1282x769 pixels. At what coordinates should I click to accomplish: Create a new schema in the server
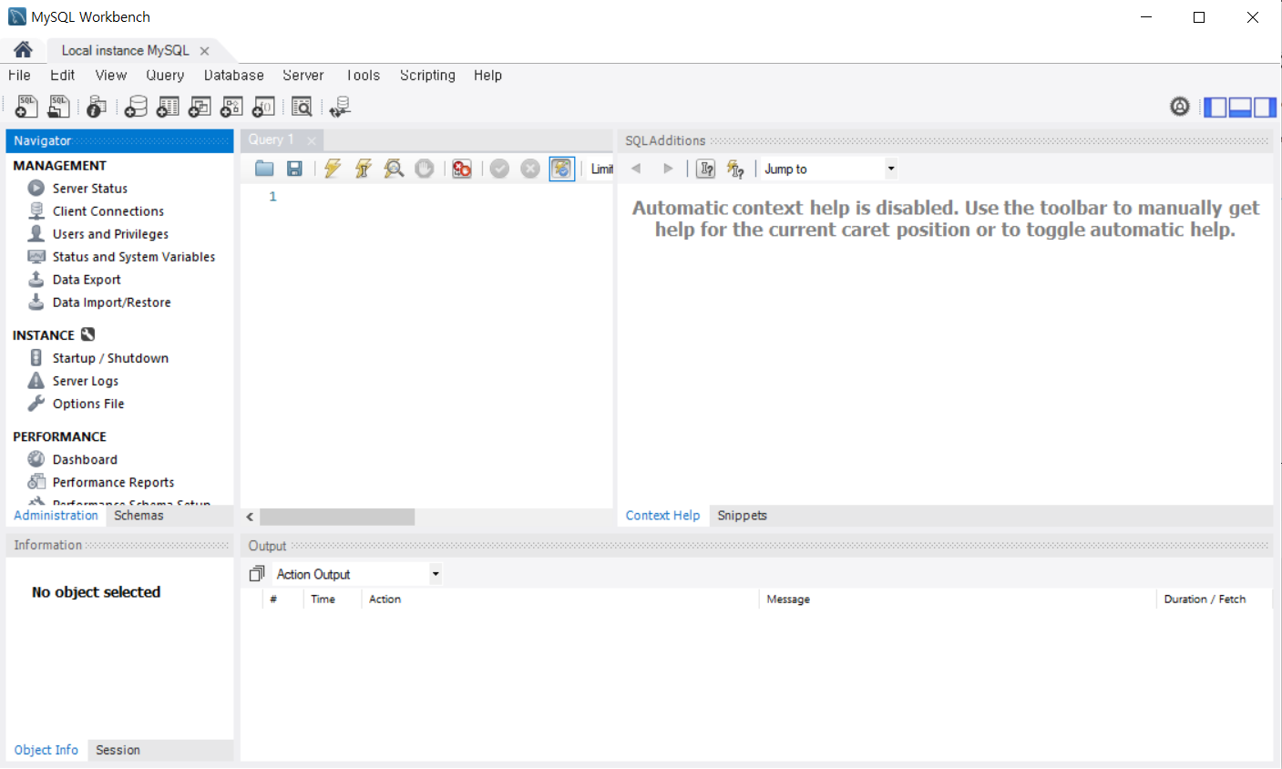pyautogui.click(x=136, y=107)
